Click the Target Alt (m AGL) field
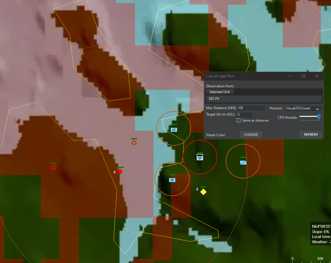 coord(245,114)
